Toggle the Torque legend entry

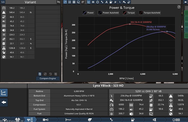pos(129,13)
